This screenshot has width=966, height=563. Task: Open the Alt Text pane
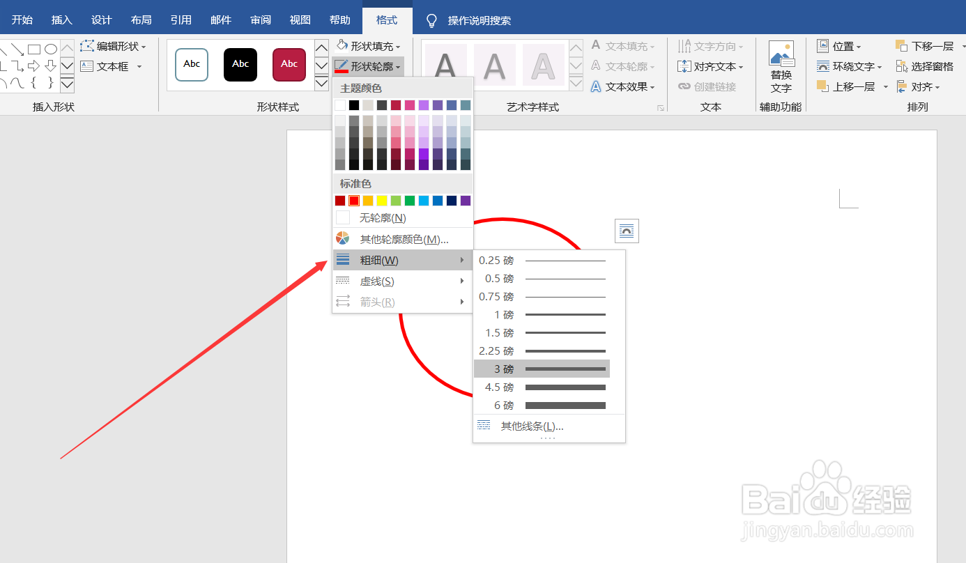coord(781,67)
